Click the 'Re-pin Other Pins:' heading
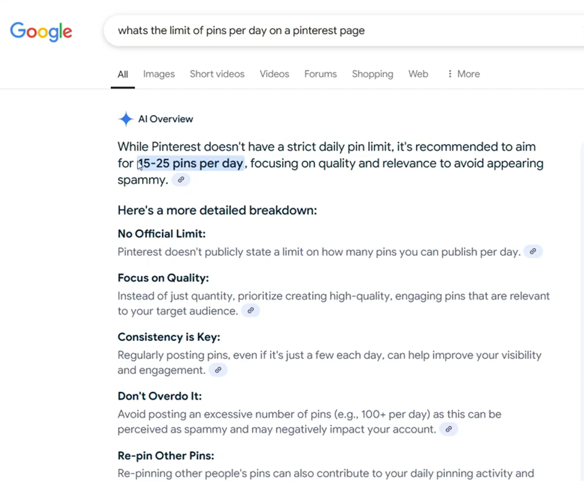The image size is (584, 482). pyautogui.click(x=166, y=456)
